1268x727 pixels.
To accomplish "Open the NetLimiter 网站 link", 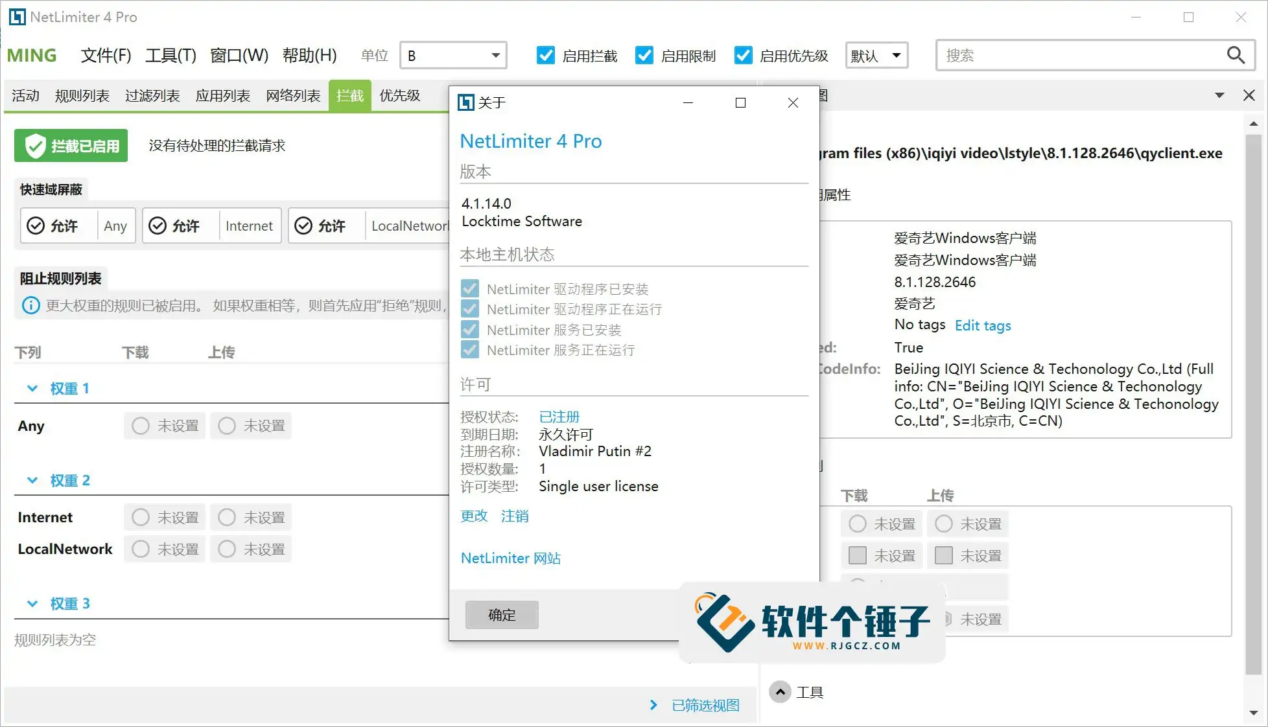I will [x=511, y=558].
